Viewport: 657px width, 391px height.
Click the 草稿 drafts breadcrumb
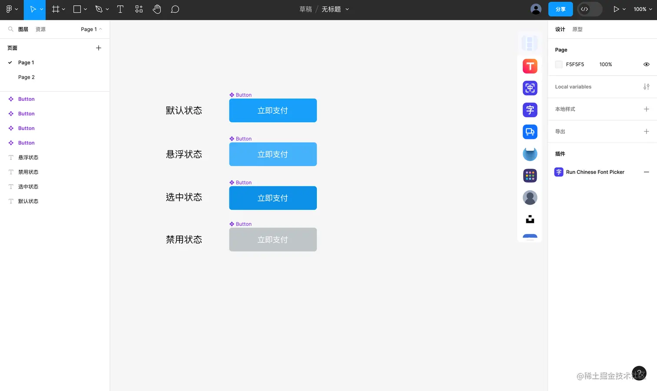click(306, 9)
